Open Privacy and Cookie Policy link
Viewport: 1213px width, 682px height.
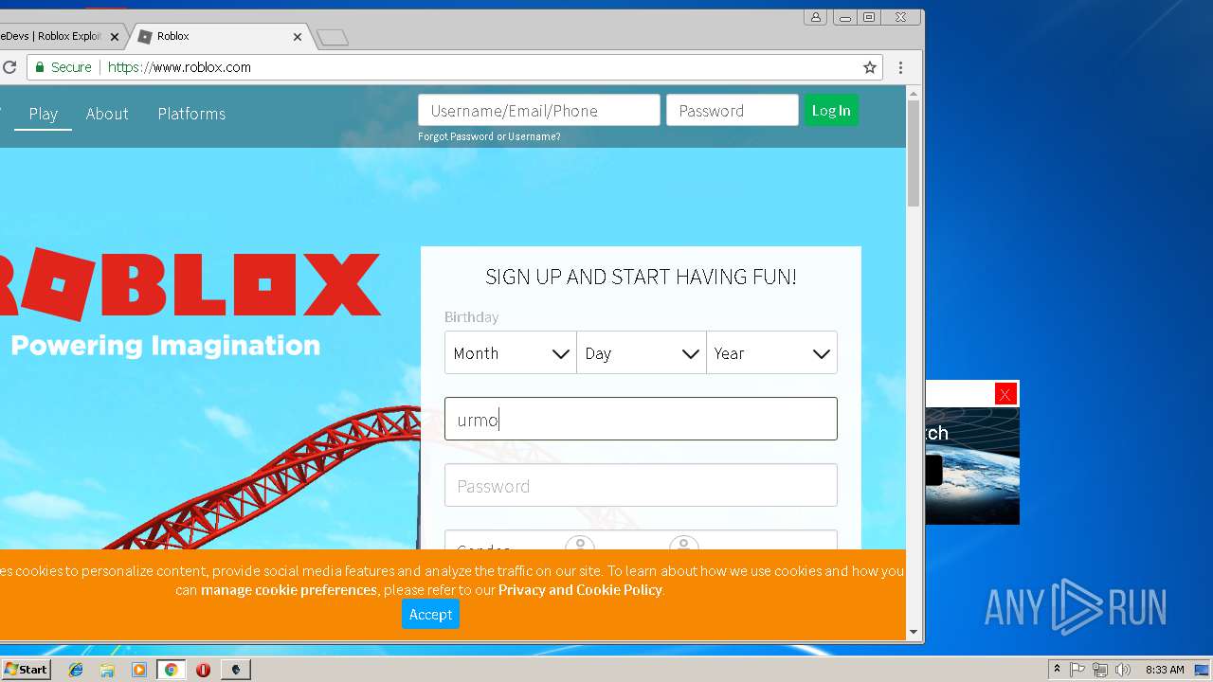(580, 589)
